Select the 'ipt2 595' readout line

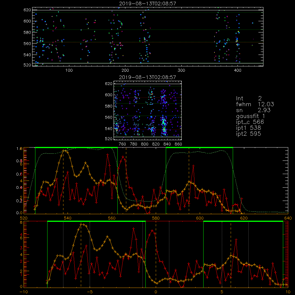248,134
